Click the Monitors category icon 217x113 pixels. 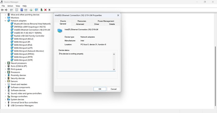click(x=9, y=18)
